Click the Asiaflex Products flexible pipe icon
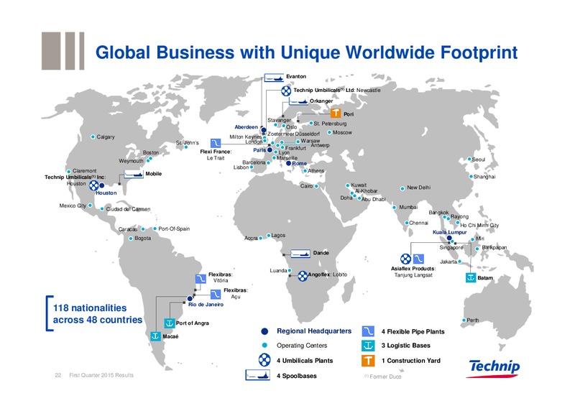Viewport: 575px width, 406px height. (x=418, y=259)
